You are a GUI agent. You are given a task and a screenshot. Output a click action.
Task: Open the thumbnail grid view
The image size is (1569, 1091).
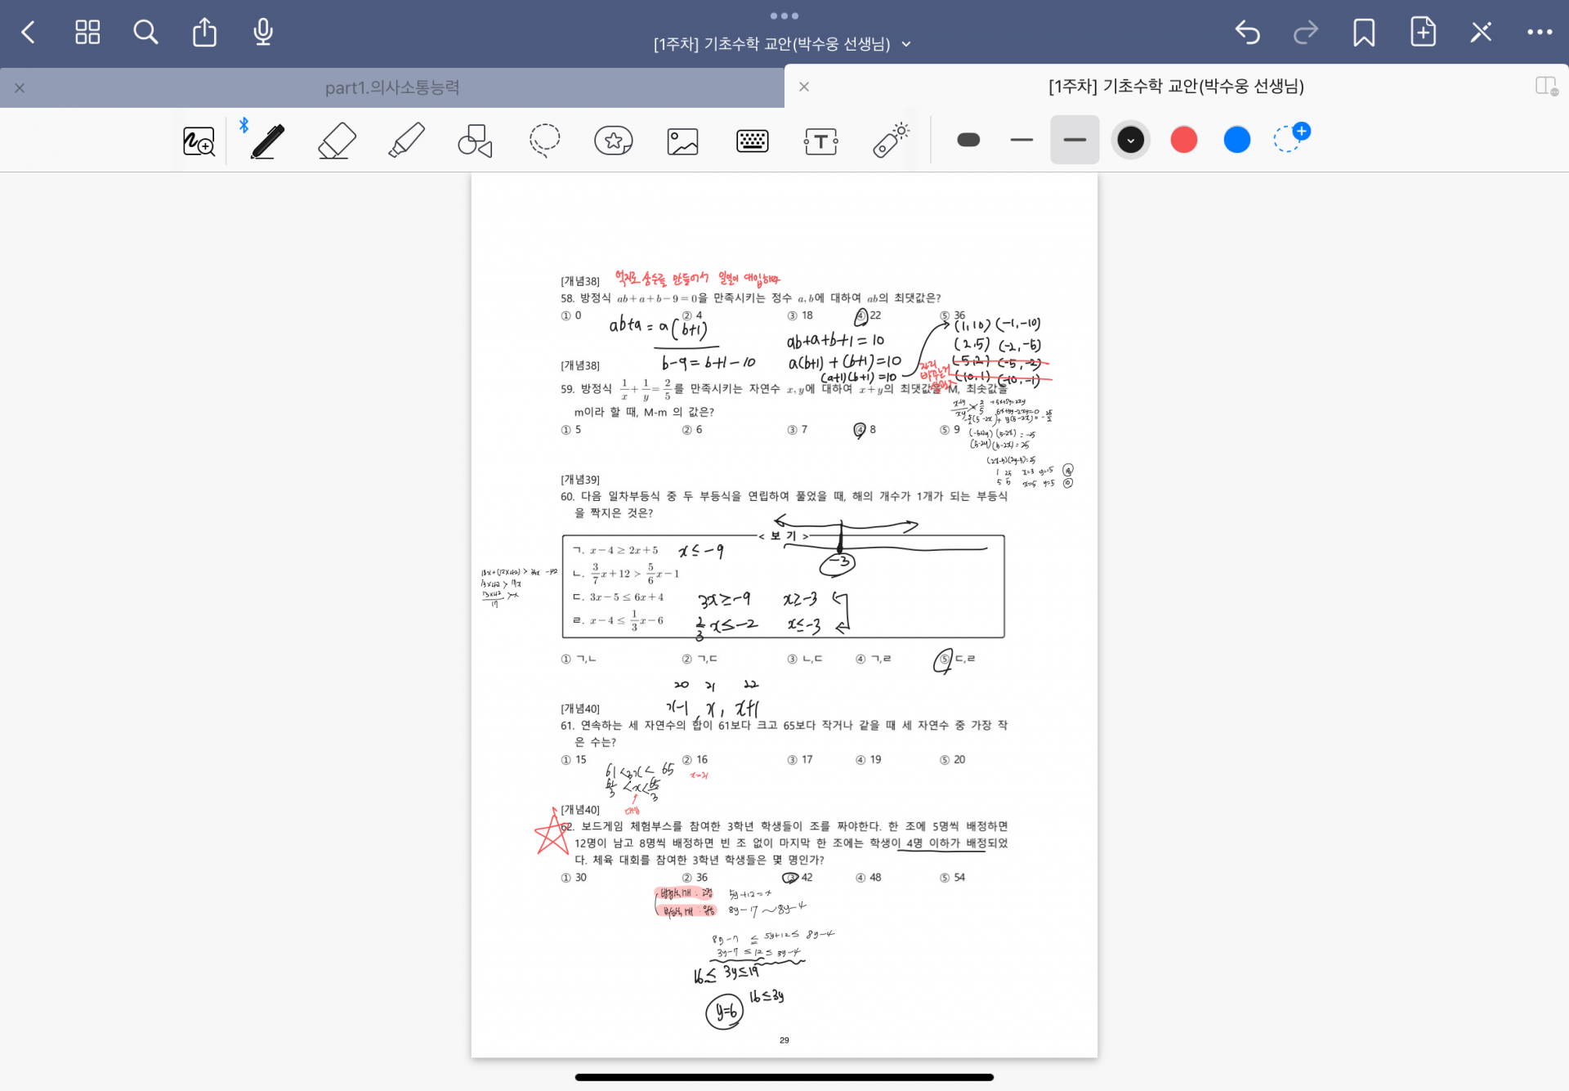[x=87, y=33]
